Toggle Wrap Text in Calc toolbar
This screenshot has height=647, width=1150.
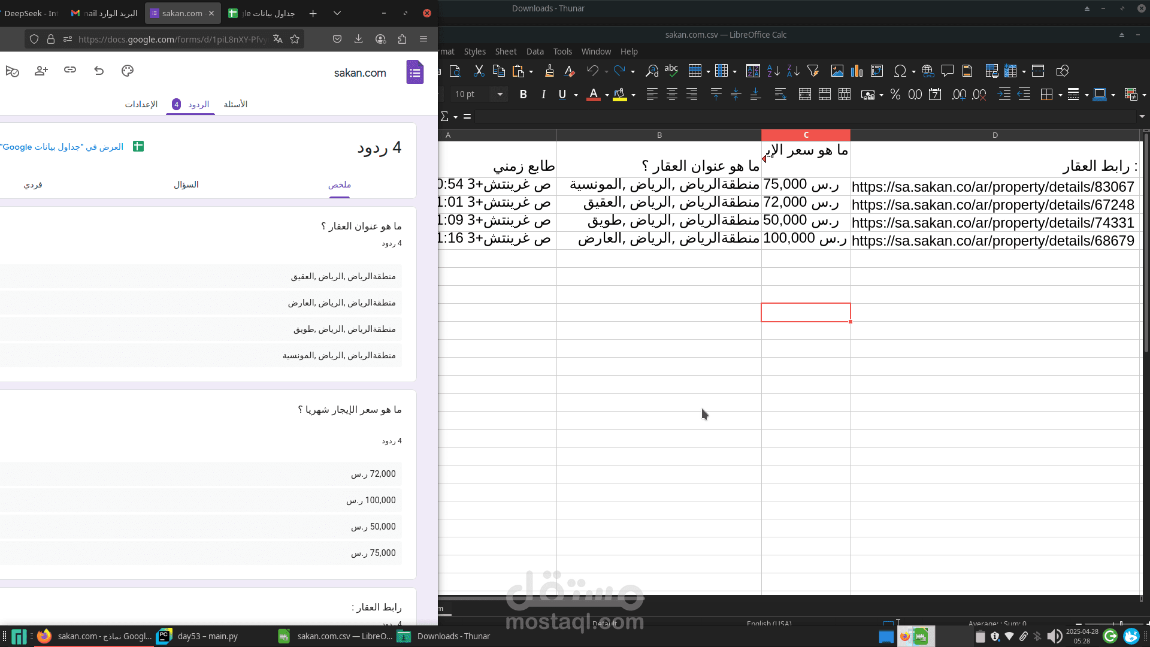pyautogui.click(x=780, y=94)
